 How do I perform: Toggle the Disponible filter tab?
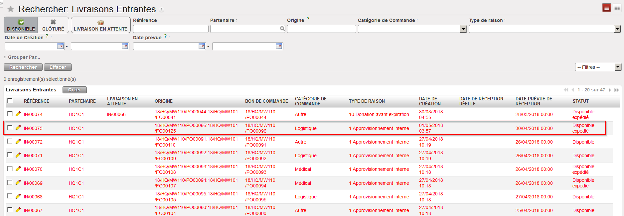pyautogui.click(x=21, y=25)
